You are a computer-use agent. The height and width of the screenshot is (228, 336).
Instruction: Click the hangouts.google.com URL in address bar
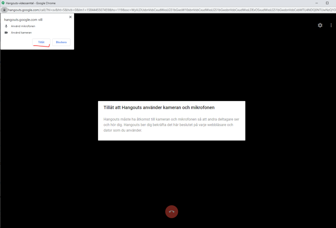tap(172, 10)
